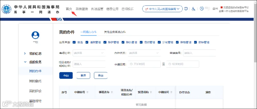This screenshot has width=257, height=109.
Task: Uncheck the 危防管理 business type checkbox
Action: (x=141, y=42)
